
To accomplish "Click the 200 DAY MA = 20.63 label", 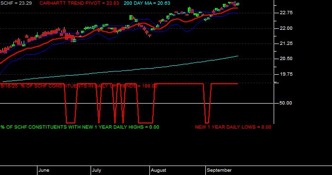I will pos(147,3).
